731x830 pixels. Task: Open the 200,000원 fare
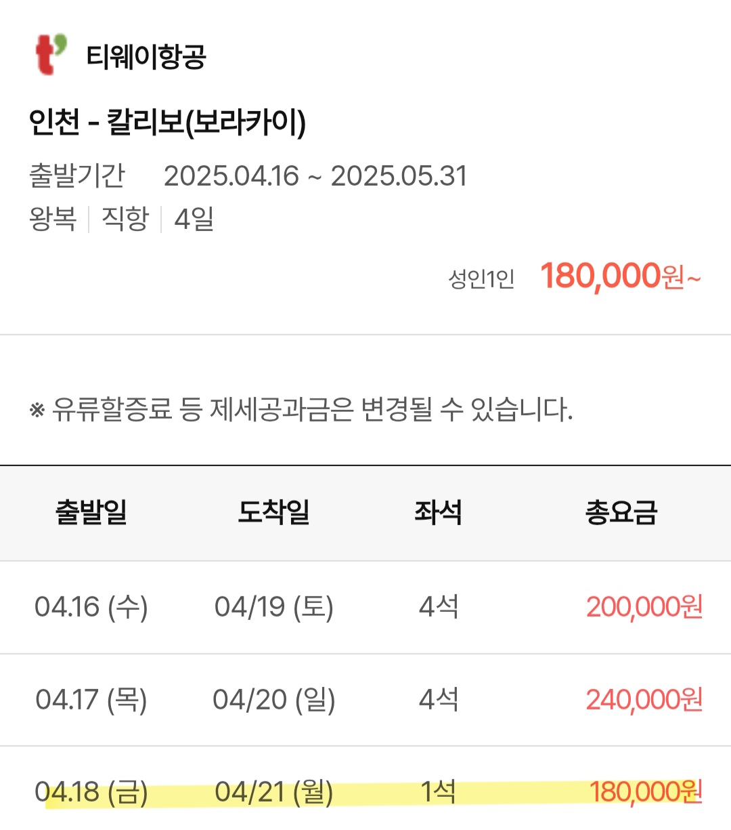point(644,607)
